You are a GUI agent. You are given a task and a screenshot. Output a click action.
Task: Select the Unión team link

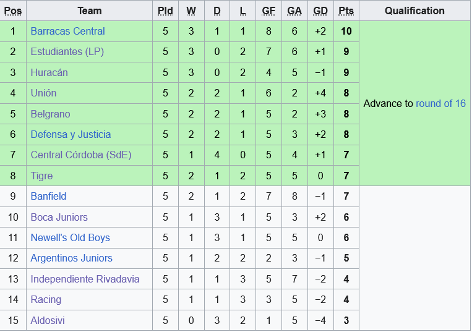pyautogui.click(x=43, y=93)
